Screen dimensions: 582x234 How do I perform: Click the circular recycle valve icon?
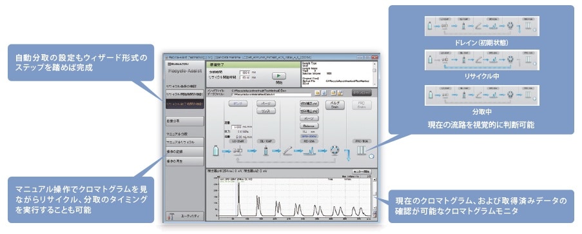[x=335, y=150]
